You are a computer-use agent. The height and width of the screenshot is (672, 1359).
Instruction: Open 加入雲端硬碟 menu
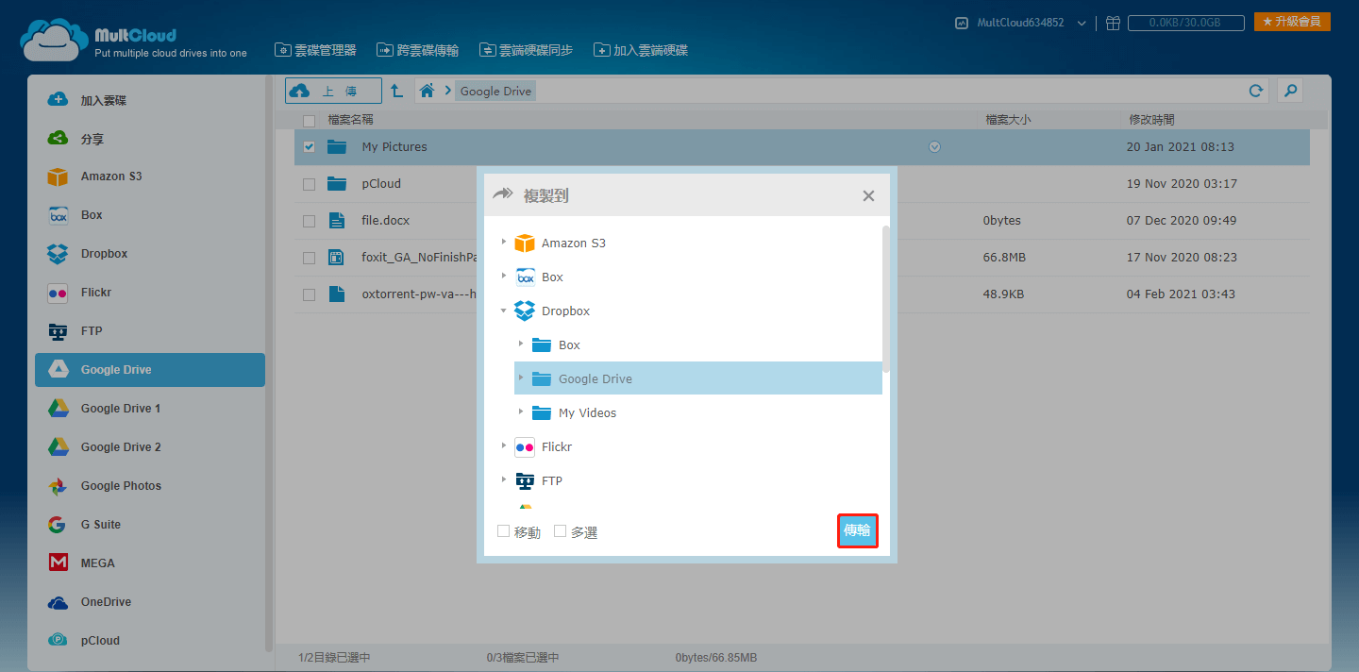pyautogui.click(x=641, y=50)
